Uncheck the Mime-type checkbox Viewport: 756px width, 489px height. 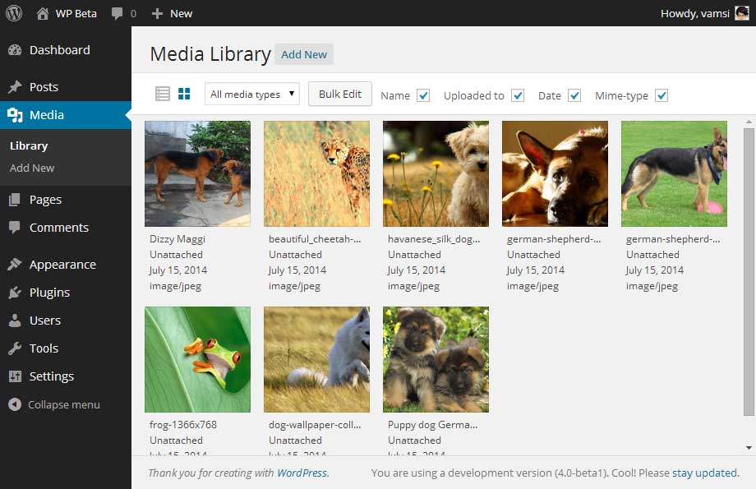pyautogui.click(x=661, y=95)
